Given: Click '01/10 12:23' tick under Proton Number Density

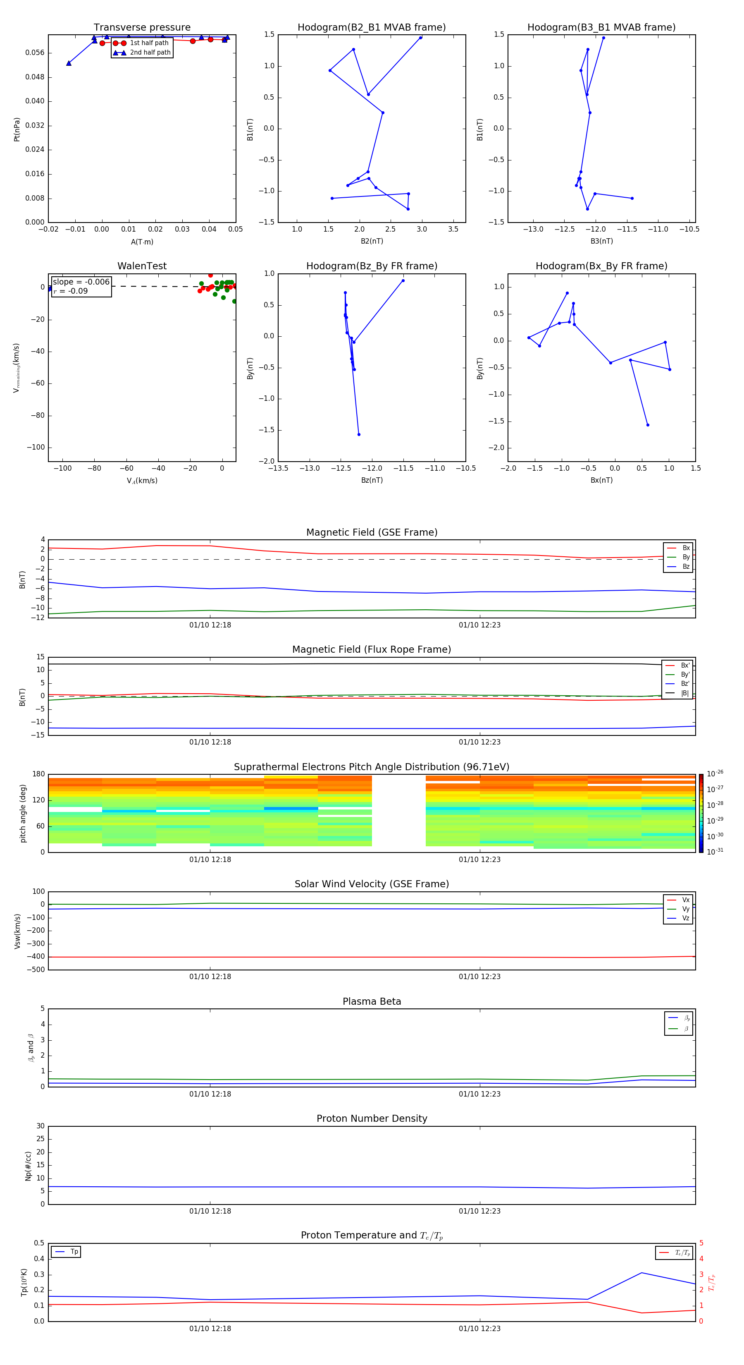Looking at the screenshot, I should tap(480, 1211).
